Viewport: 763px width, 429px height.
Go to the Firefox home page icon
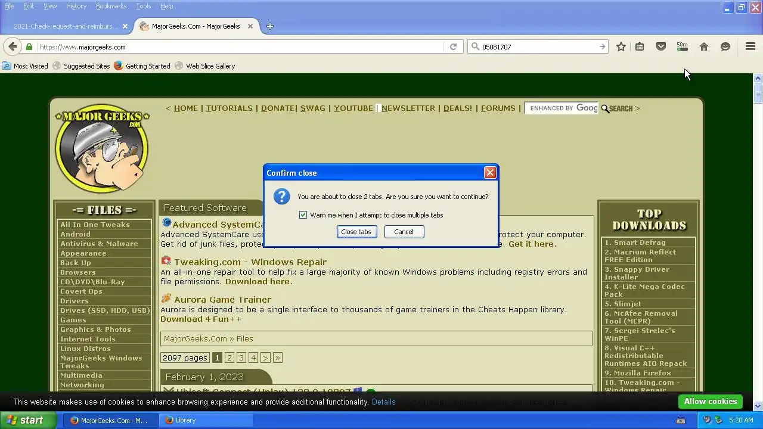tap(704, 46)
